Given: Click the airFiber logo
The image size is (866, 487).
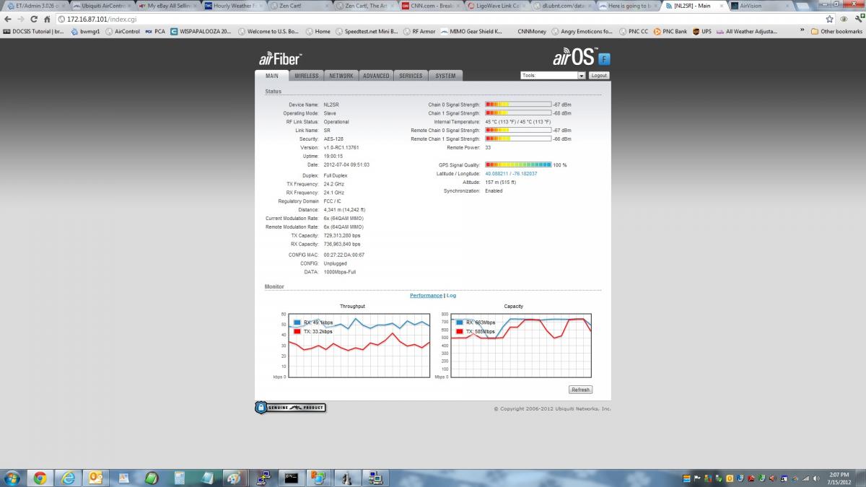Looking at the screenshot, I should 281,58.
